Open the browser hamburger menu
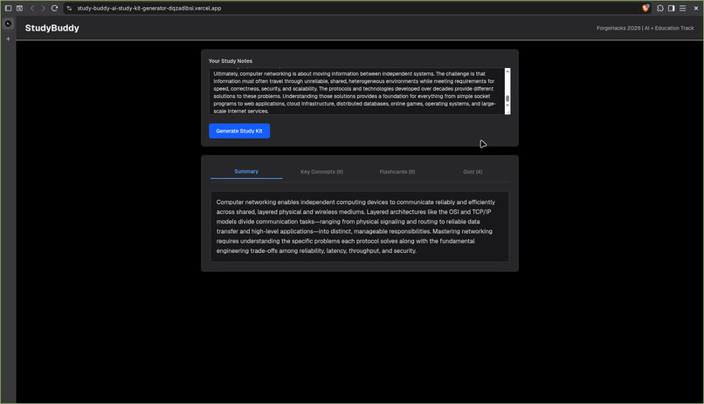 click(682, 8)
